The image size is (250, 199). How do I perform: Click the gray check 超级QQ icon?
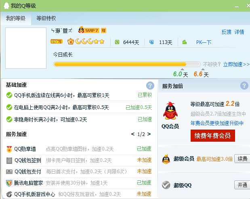[x=166, y=185]
